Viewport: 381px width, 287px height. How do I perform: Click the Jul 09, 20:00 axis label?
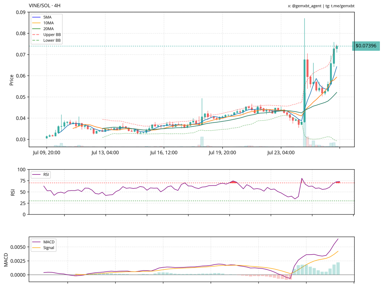[x=46, y=153]
